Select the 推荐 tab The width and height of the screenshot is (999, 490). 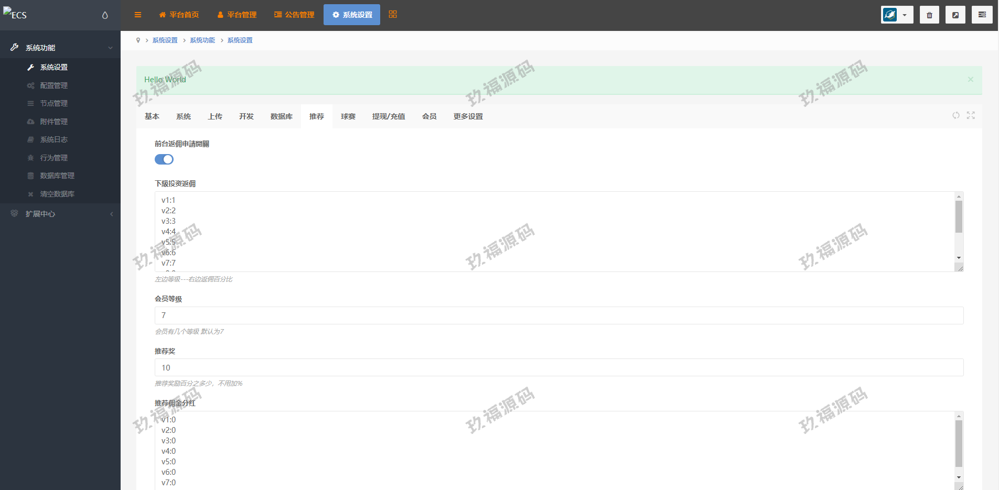[317, 116]
